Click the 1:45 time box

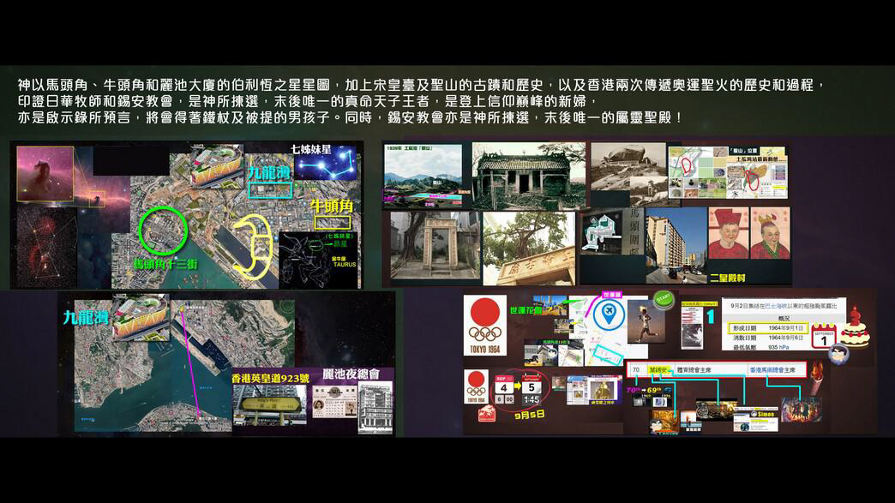[x=532, y=400]
